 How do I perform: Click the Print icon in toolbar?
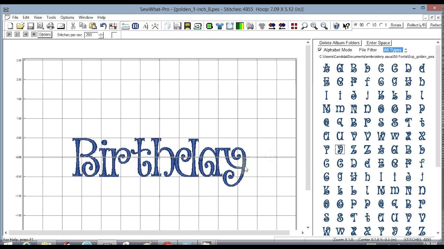coord(51,26)
